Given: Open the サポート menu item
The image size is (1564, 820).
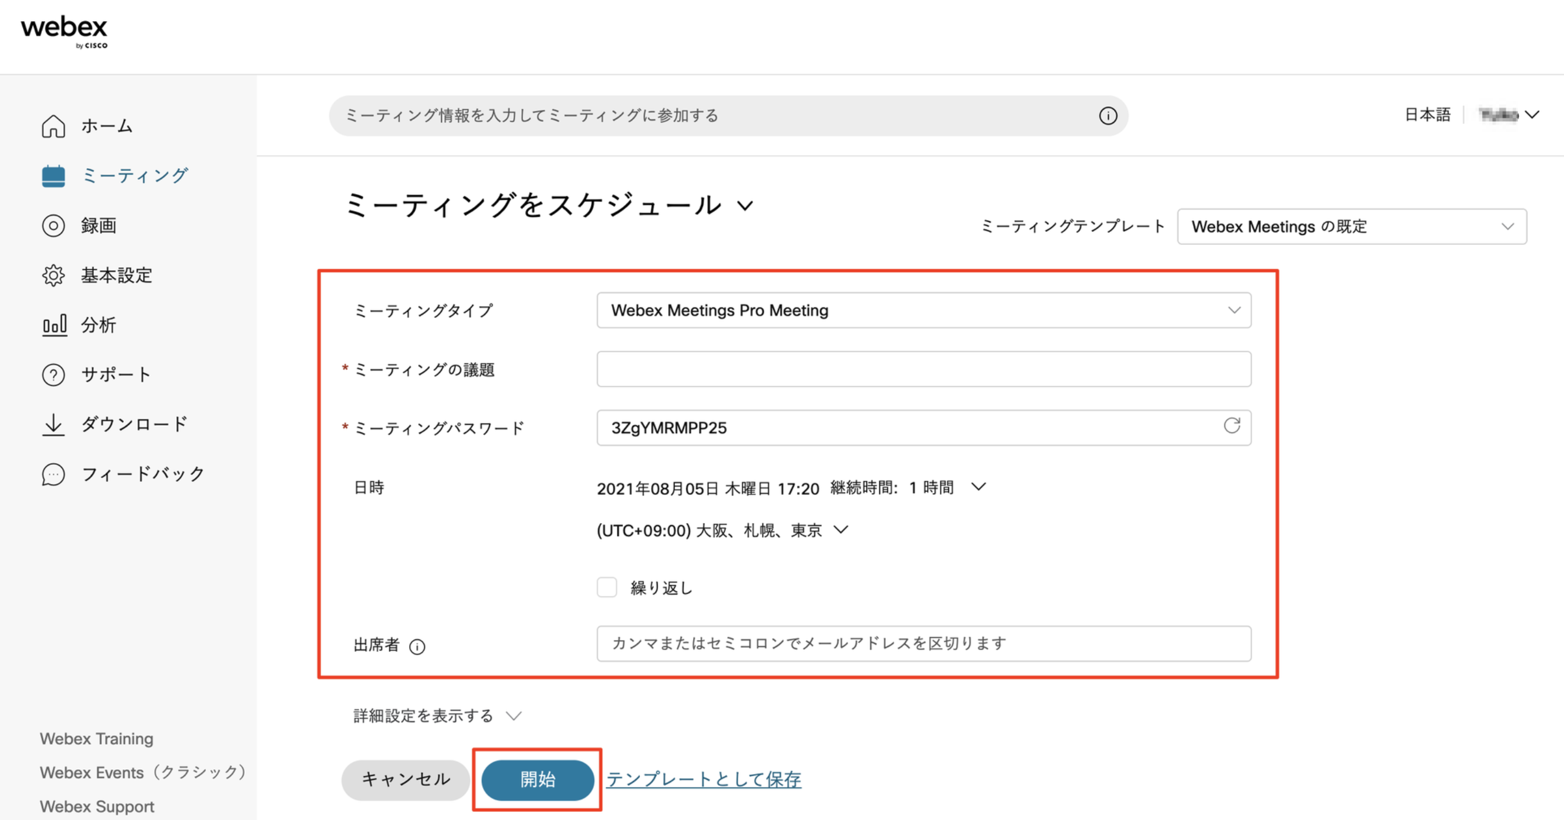Looking at the screenshot, I should (x=116, y=375).
